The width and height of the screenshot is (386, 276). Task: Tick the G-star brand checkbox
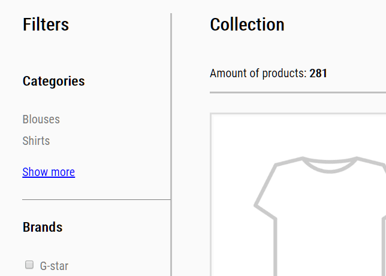(29, 265)
